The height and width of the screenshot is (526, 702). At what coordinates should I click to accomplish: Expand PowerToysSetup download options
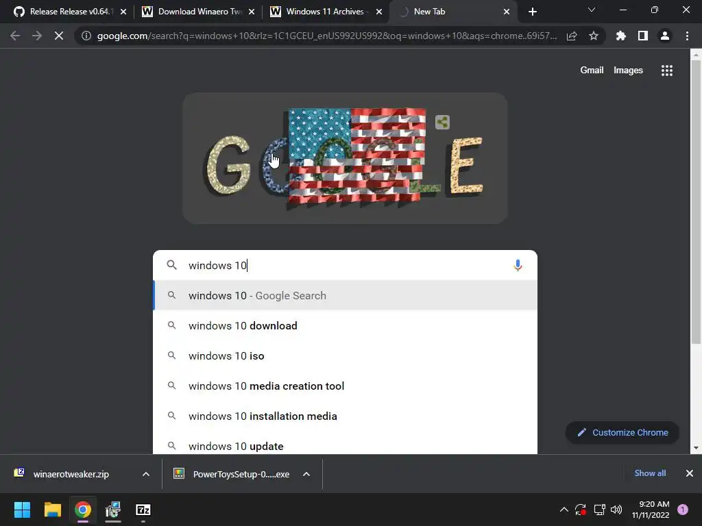306,474
